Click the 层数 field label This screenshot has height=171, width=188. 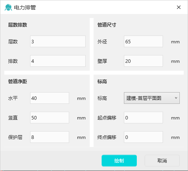13,42
